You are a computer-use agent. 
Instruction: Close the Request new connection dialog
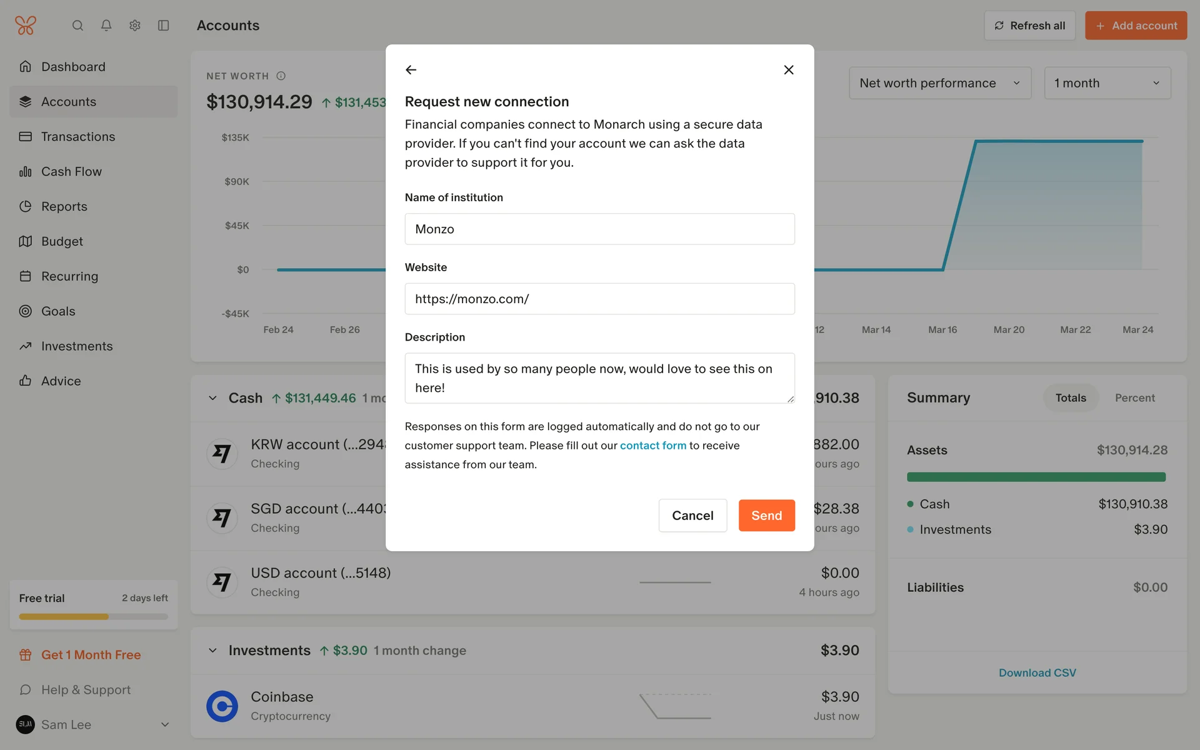tap(789, 70)
